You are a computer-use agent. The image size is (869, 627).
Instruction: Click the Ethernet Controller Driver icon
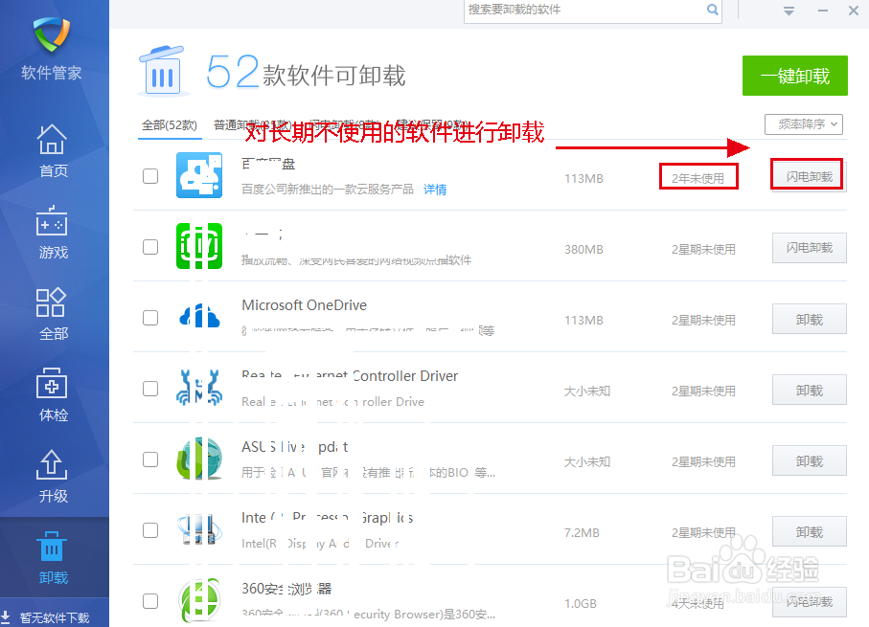pyautogui.click(x=199, y=388)
